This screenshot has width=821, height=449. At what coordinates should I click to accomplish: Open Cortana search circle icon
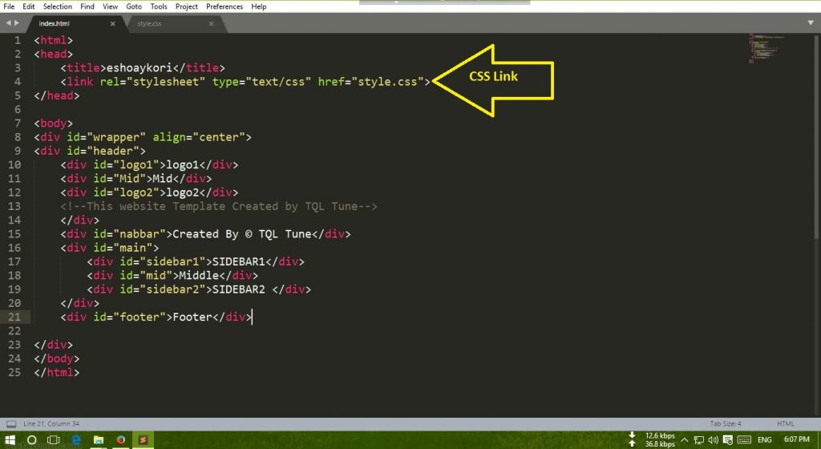[32, 440]
